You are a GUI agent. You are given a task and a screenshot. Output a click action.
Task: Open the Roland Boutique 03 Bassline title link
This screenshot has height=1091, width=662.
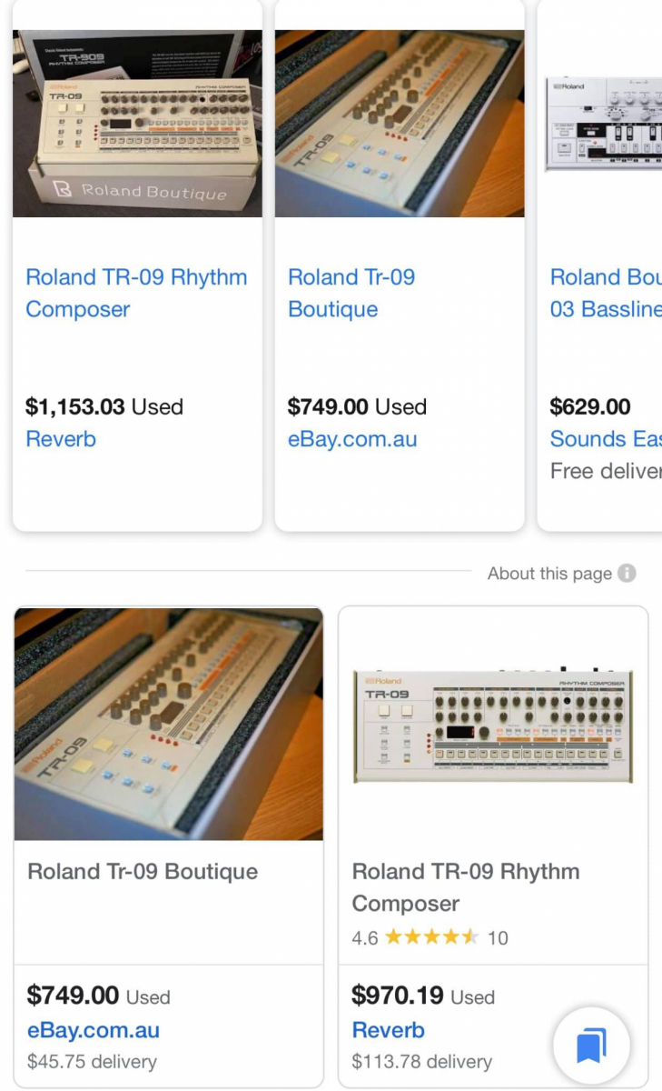tap(605, 293)
